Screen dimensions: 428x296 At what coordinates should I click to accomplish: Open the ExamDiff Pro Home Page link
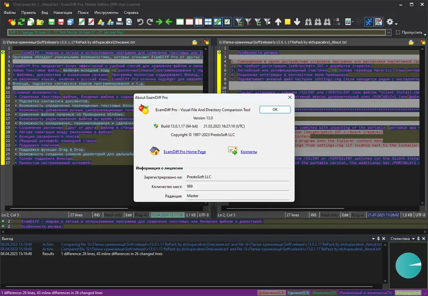(x=184, y=152)
